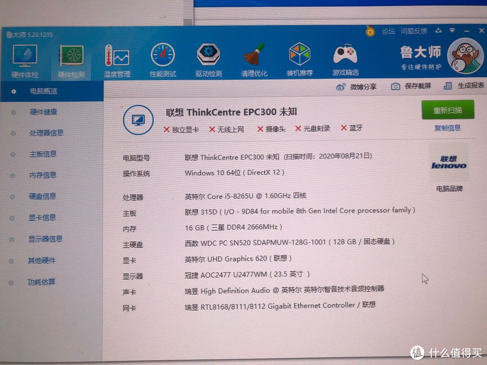
Task: Click the 生成报表 report generation icon
Action: pos(447,87)
